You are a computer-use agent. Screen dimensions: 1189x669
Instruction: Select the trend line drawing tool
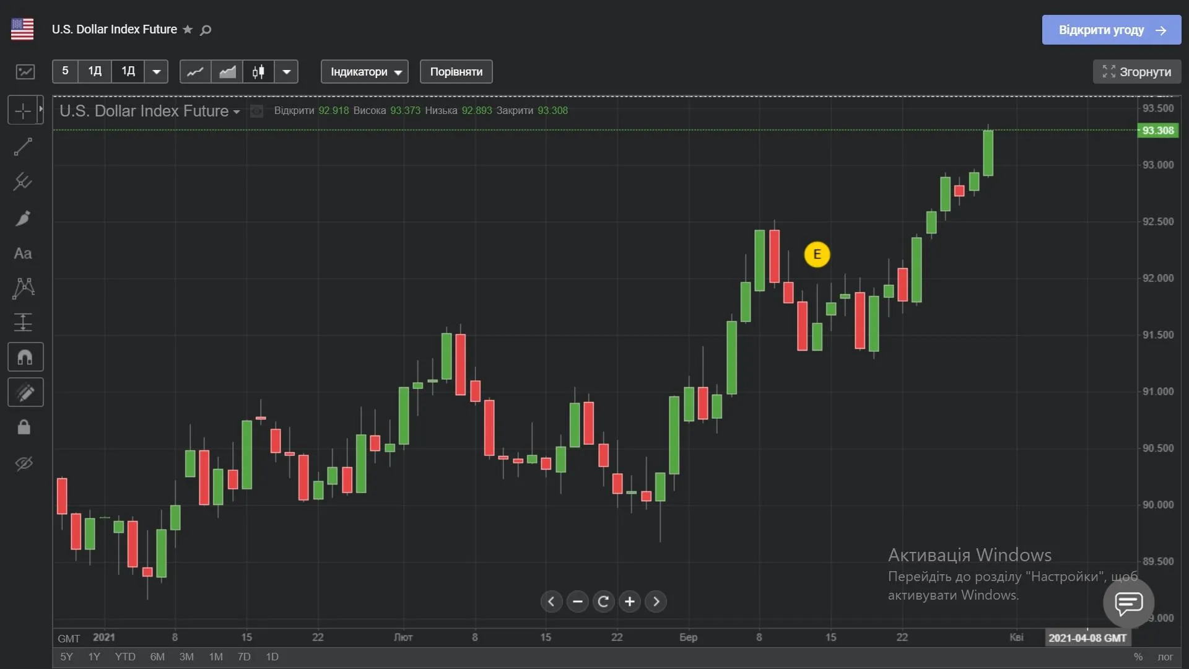click(x=23, y=147)
